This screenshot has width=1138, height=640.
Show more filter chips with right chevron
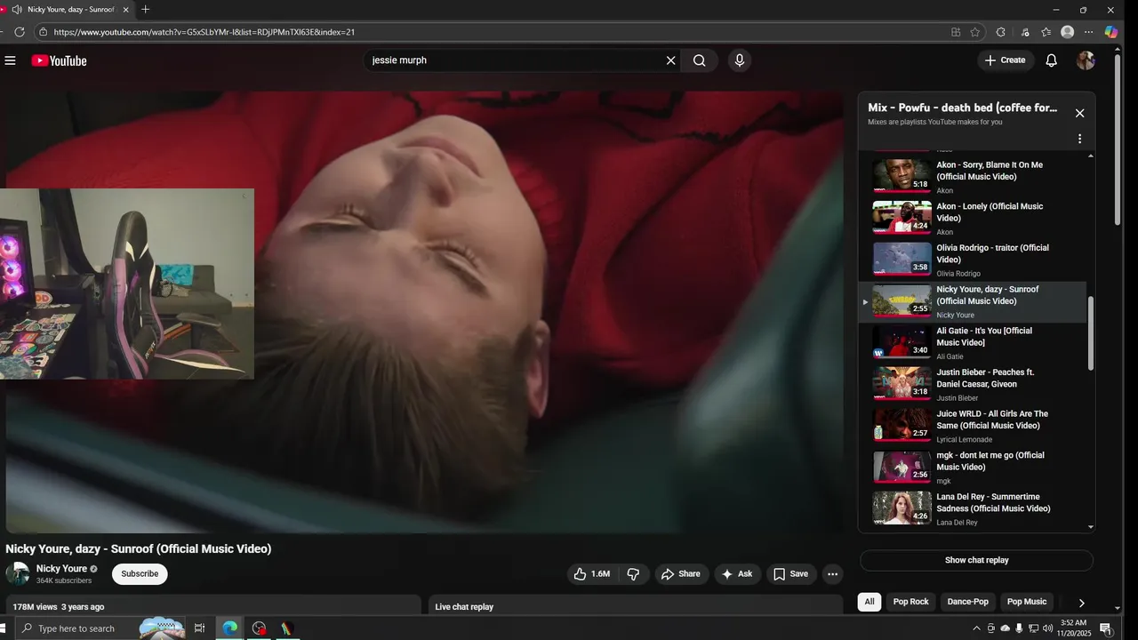click(x=1081, y=603)
